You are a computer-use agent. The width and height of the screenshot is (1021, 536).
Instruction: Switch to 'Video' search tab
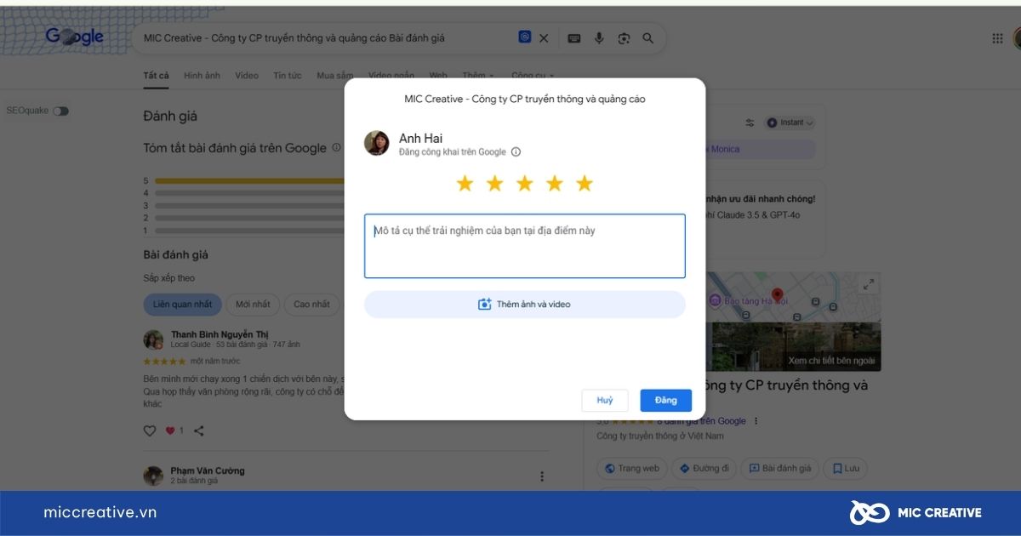click(x=247, y=76)
